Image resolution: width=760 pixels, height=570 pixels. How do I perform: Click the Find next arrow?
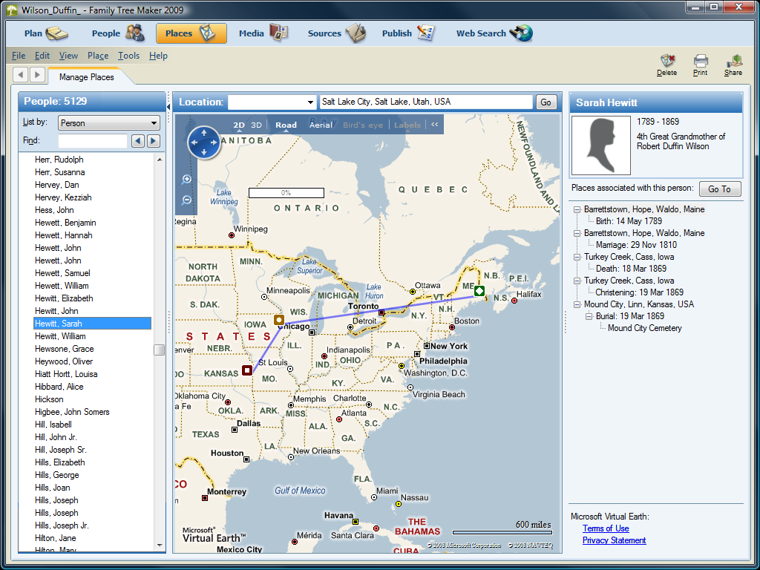154,141
